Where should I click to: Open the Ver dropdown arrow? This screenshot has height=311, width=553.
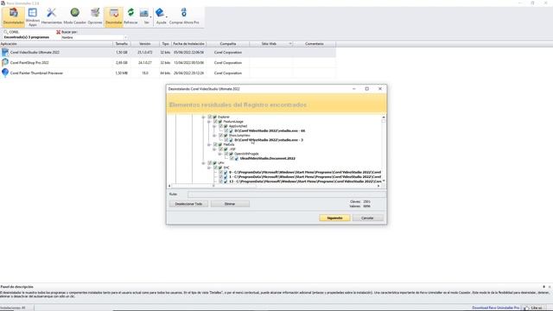[x=150, y=17]
